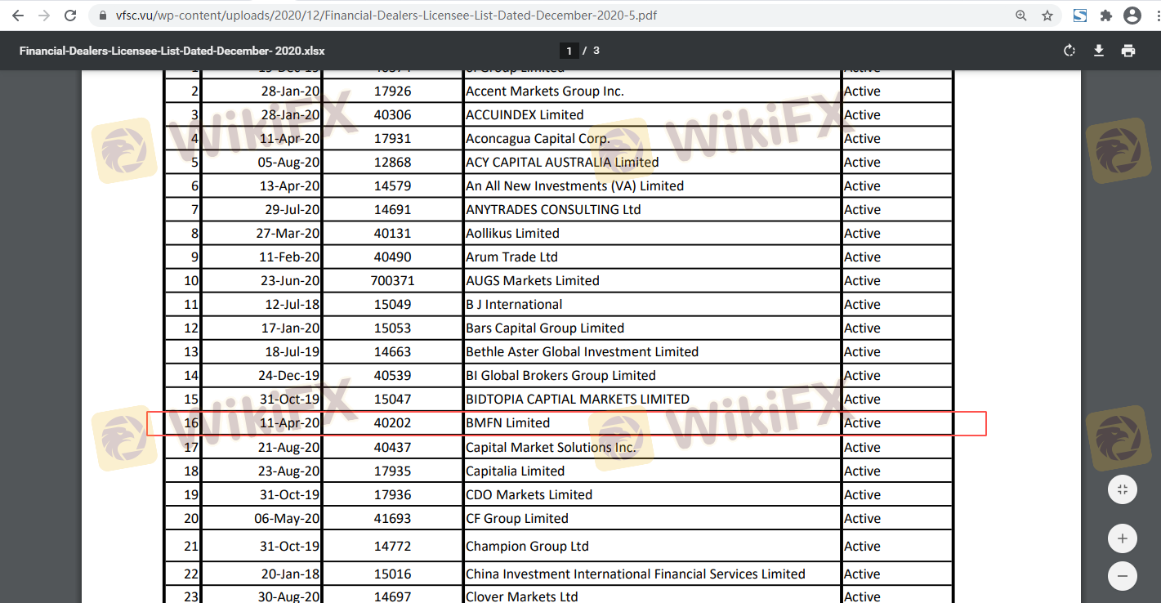Download the PDF file
The width and height of the screenshot is (1161, 603).
(x=1099, y=51)
